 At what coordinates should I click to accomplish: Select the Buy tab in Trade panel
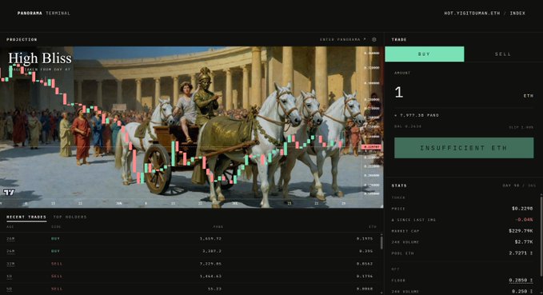coord(424,54)
